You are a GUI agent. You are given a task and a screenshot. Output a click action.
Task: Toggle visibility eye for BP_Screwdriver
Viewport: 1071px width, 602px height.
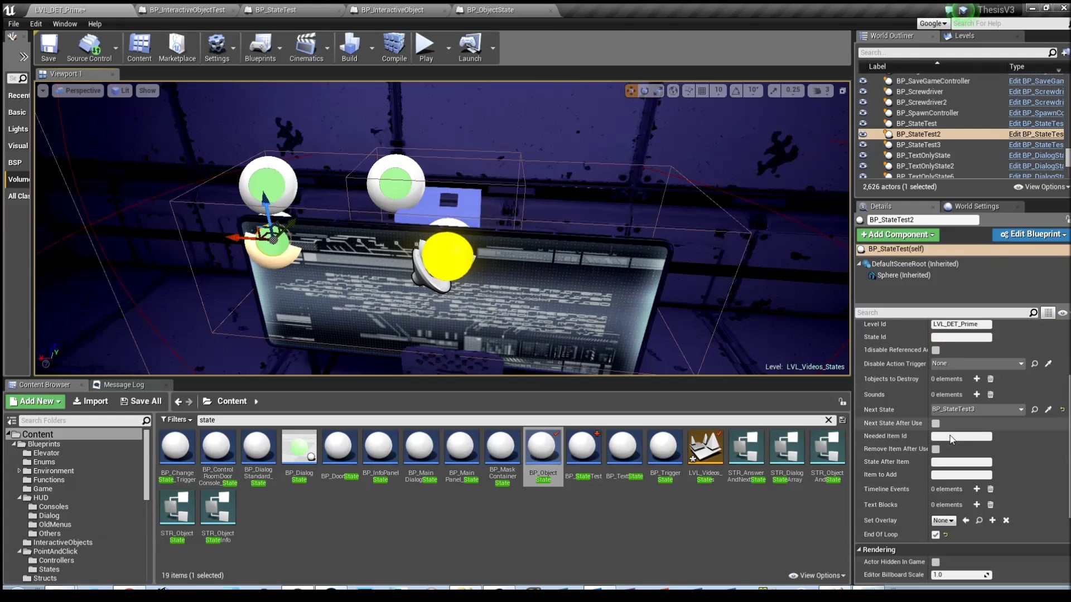point(863,91)
